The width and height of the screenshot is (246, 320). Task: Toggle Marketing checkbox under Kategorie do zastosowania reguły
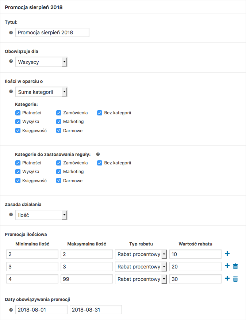(x=59, y=172)
